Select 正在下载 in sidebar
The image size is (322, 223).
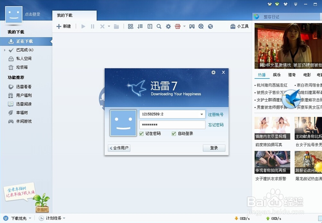[26, 41]
